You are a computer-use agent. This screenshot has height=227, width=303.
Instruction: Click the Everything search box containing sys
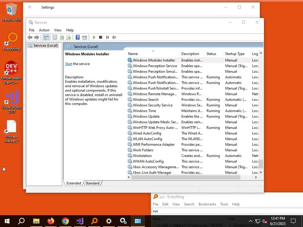point(227,211)
